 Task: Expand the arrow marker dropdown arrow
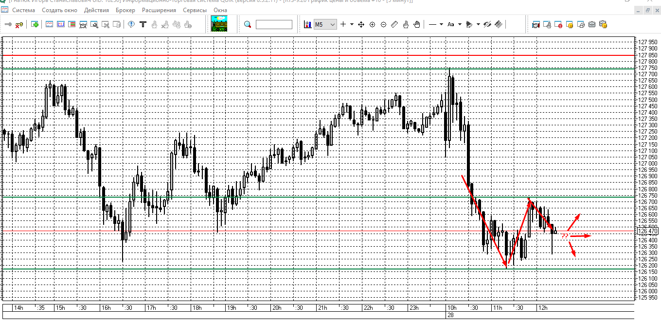click(x=478, y=24)
